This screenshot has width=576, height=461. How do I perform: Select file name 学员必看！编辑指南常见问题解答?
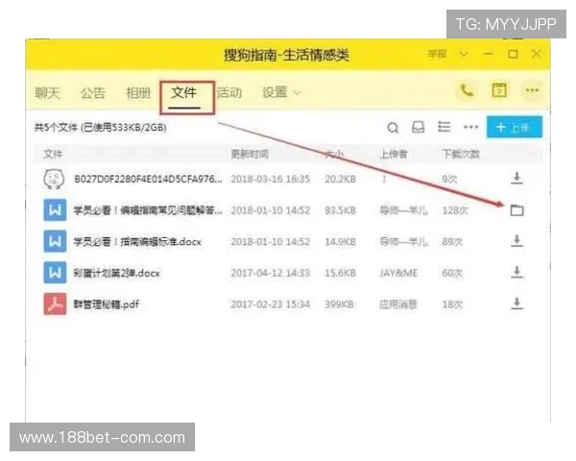[148, 210]
